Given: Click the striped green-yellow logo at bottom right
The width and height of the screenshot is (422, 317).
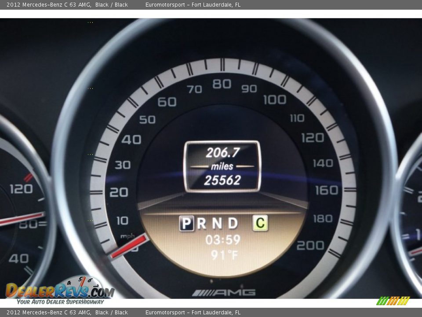Looking at the screenshot, I should pyautogui.click(x=393, y=301).
